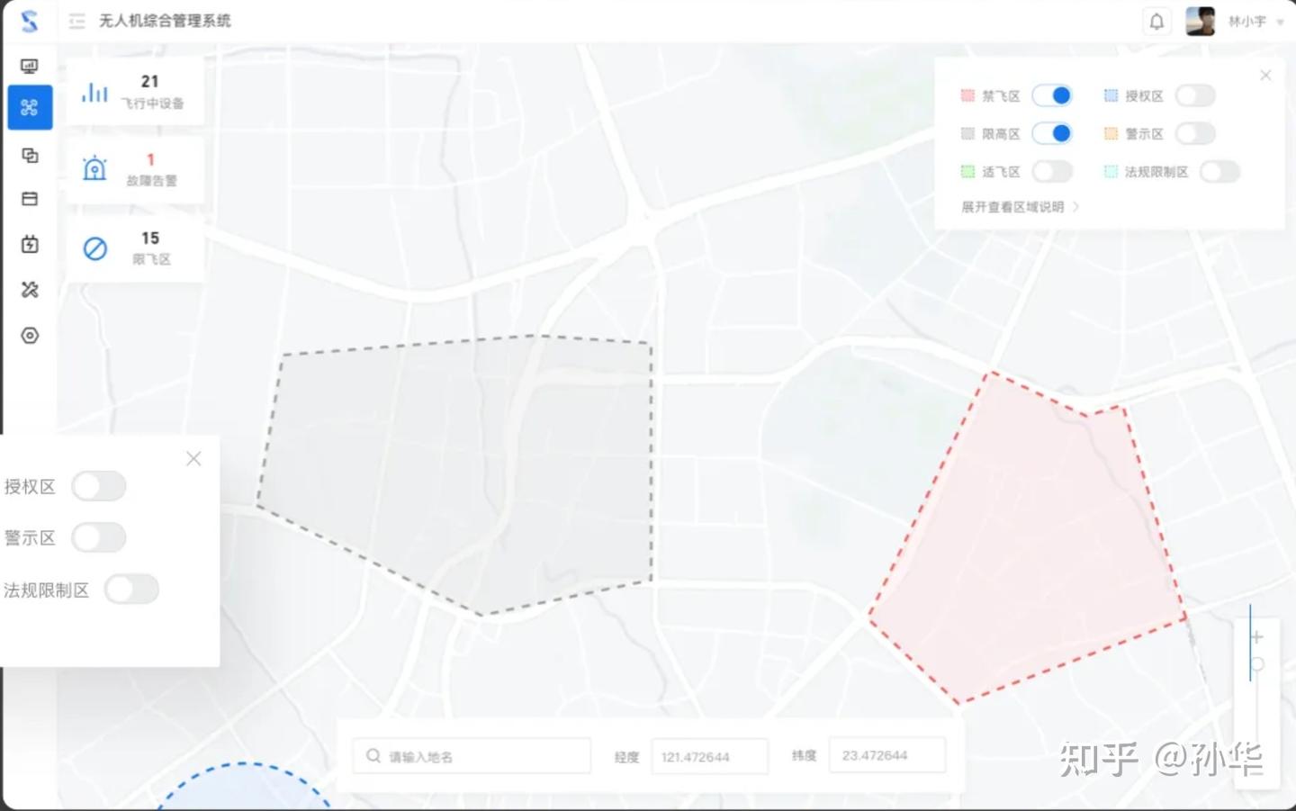Click the 纬度 label
Image resolution: width=1296 pixels, height=811 pixels.
coord(804,755)
